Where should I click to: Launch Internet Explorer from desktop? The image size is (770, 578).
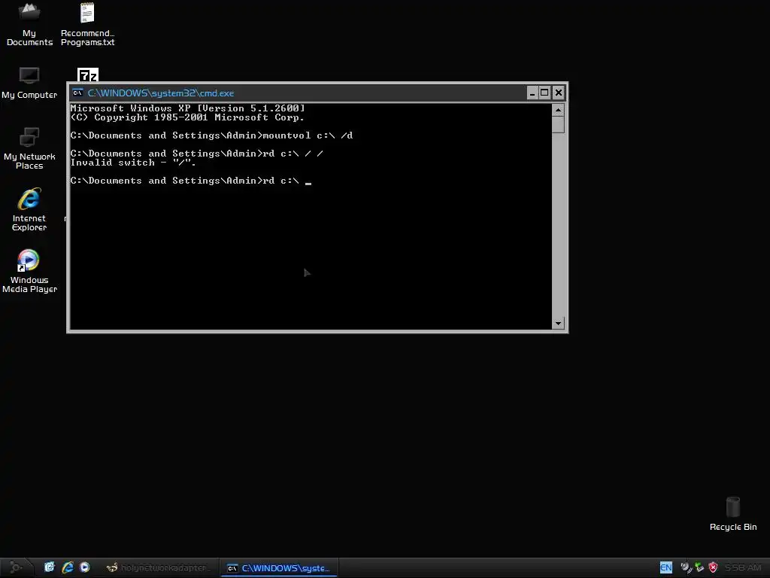[x=29, y=209]
